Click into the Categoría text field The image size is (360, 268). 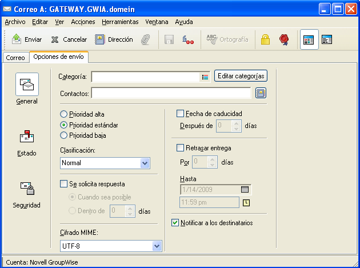click(x=146, y=77)
